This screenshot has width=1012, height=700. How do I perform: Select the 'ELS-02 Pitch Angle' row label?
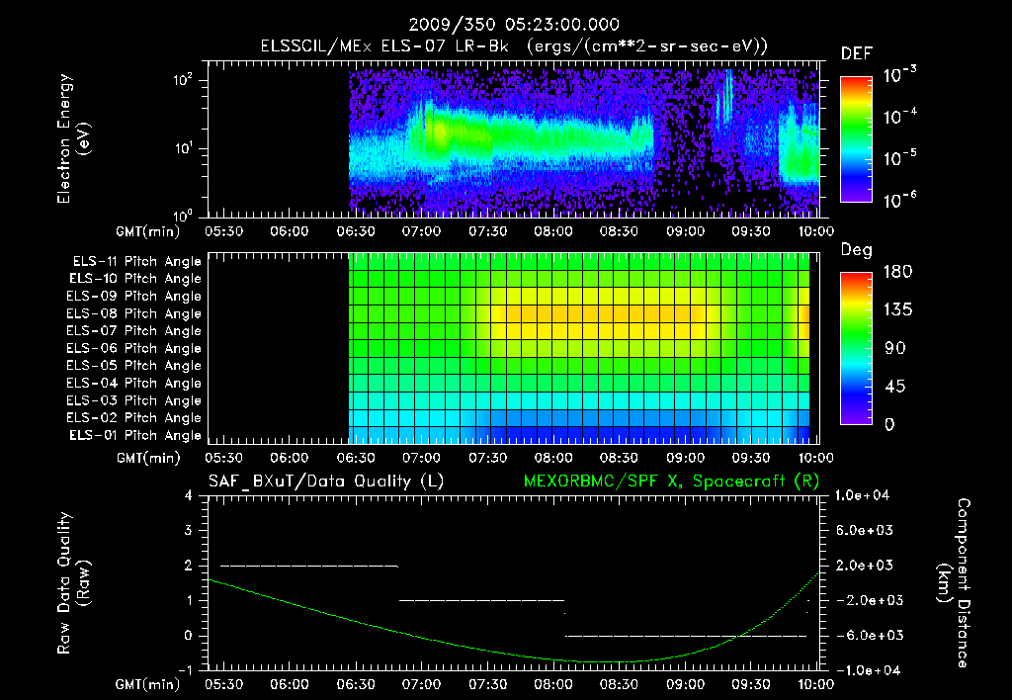(133, 418)
